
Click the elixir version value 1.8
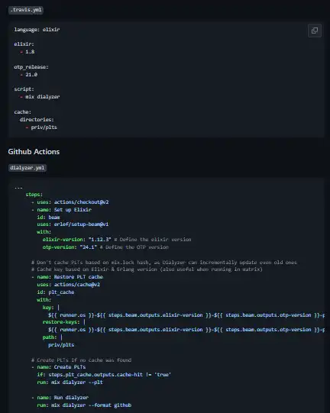(30, 52)
